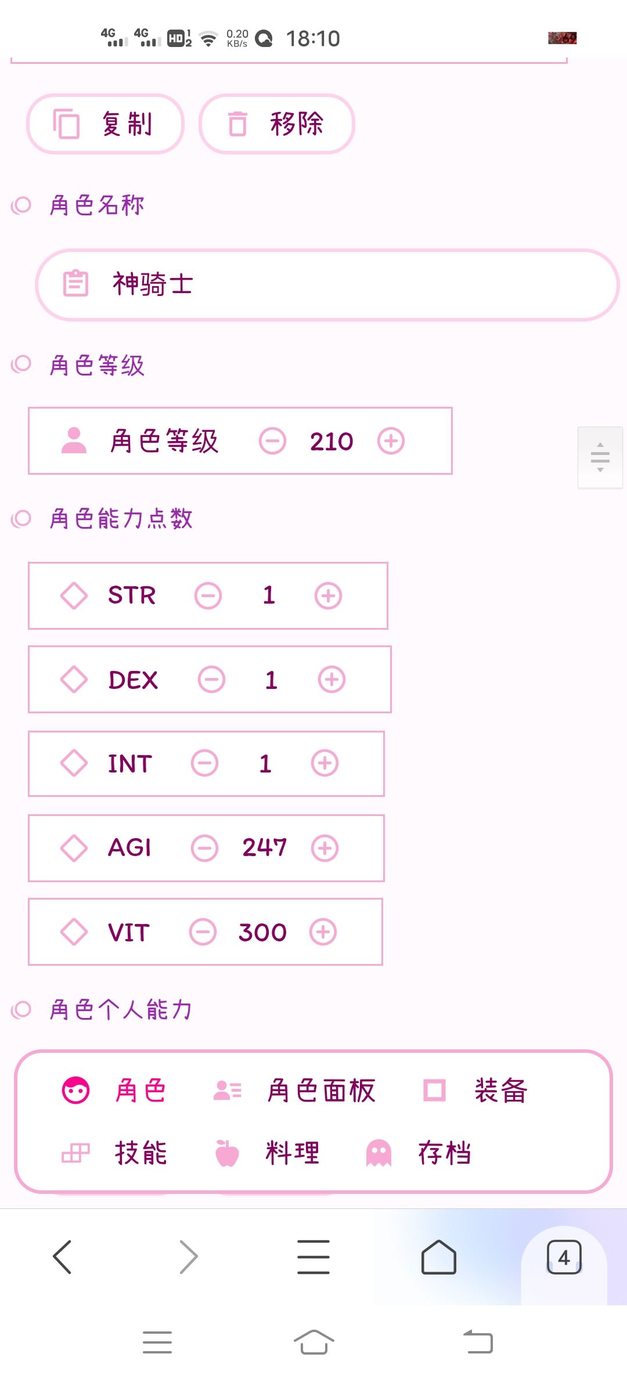Edit the character name field 神骑士
The image size is (627, 1379).
tap(327, 285)
